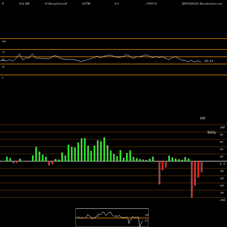The width and height of the screenshot is (227, 227).
Task: Click the "938574" header number
Action: 152,4
